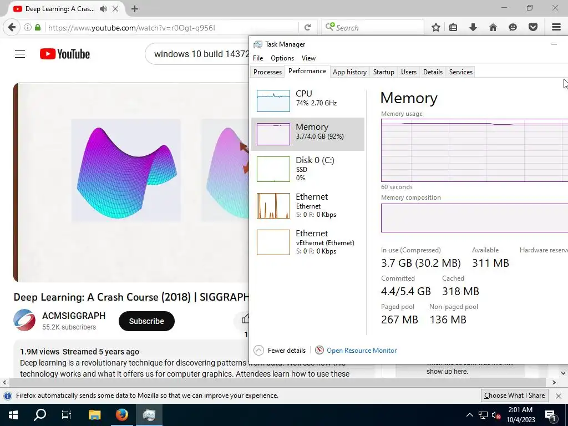The image size is (568, 426).
Task: Switch to Firefox on the taskbar
Action: (x=121, y=415)
